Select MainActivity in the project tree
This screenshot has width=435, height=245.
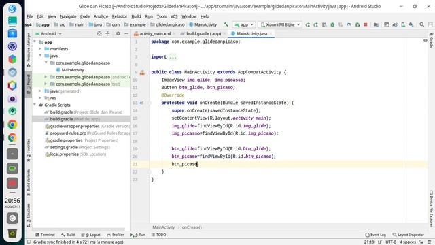73,70
